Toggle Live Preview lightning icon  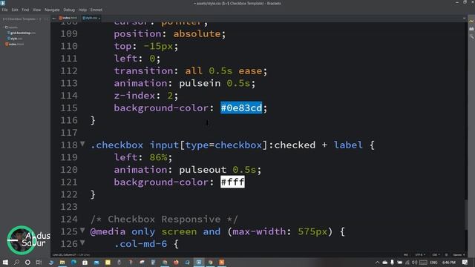(471, 22)
